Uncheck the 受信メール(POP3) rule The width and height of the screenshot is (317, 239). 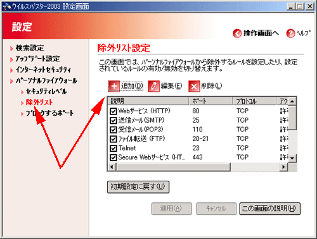[x=113, y=130]
